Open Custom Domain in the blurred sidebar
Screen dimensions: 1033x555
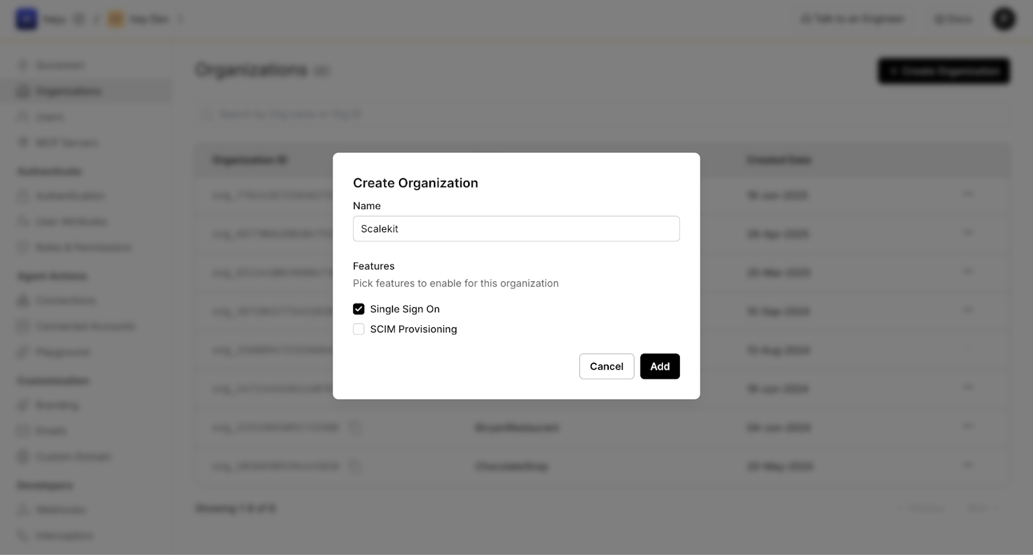coord(86,457)
